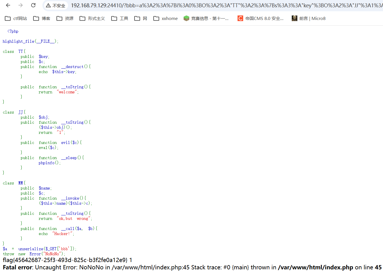Click the echo "Hacker!" line
This screenshot has height=273, width=383.
pyautogui.click(x=56, y=234)
